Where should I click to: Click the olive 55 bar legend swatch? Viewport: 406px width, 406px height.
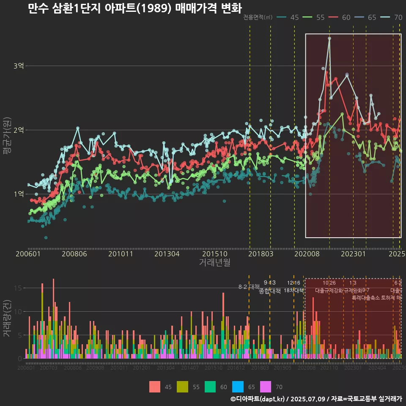[182, 387]
